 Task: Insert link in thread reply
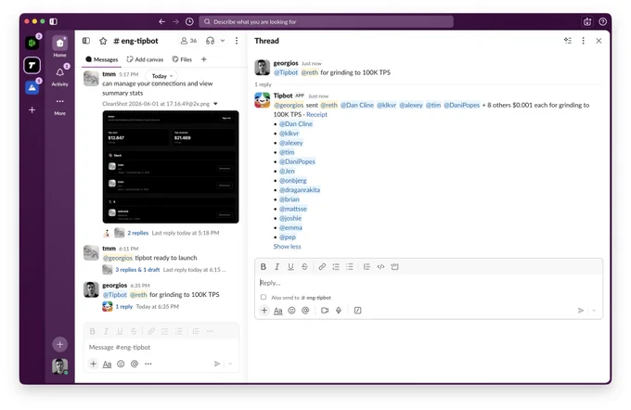tap(322, 267)
